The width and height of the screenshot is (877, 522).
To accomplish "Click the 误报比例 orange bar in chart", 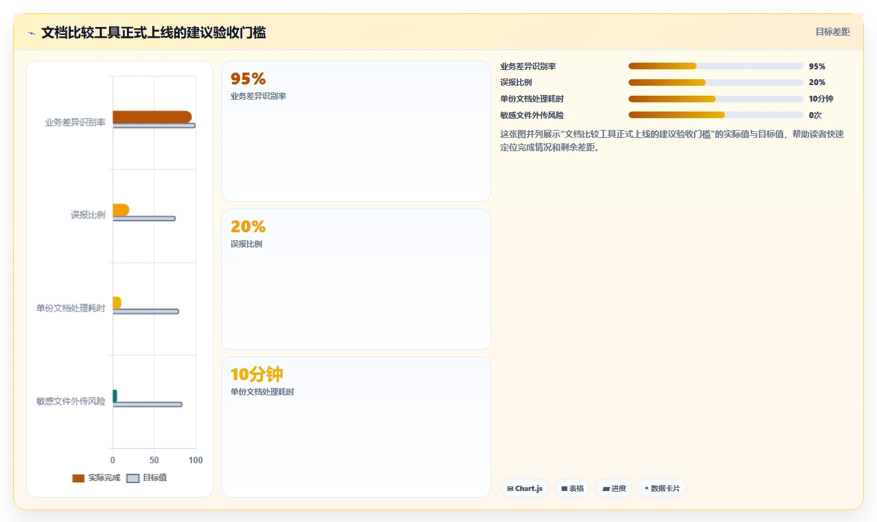I will coord(121,210).
